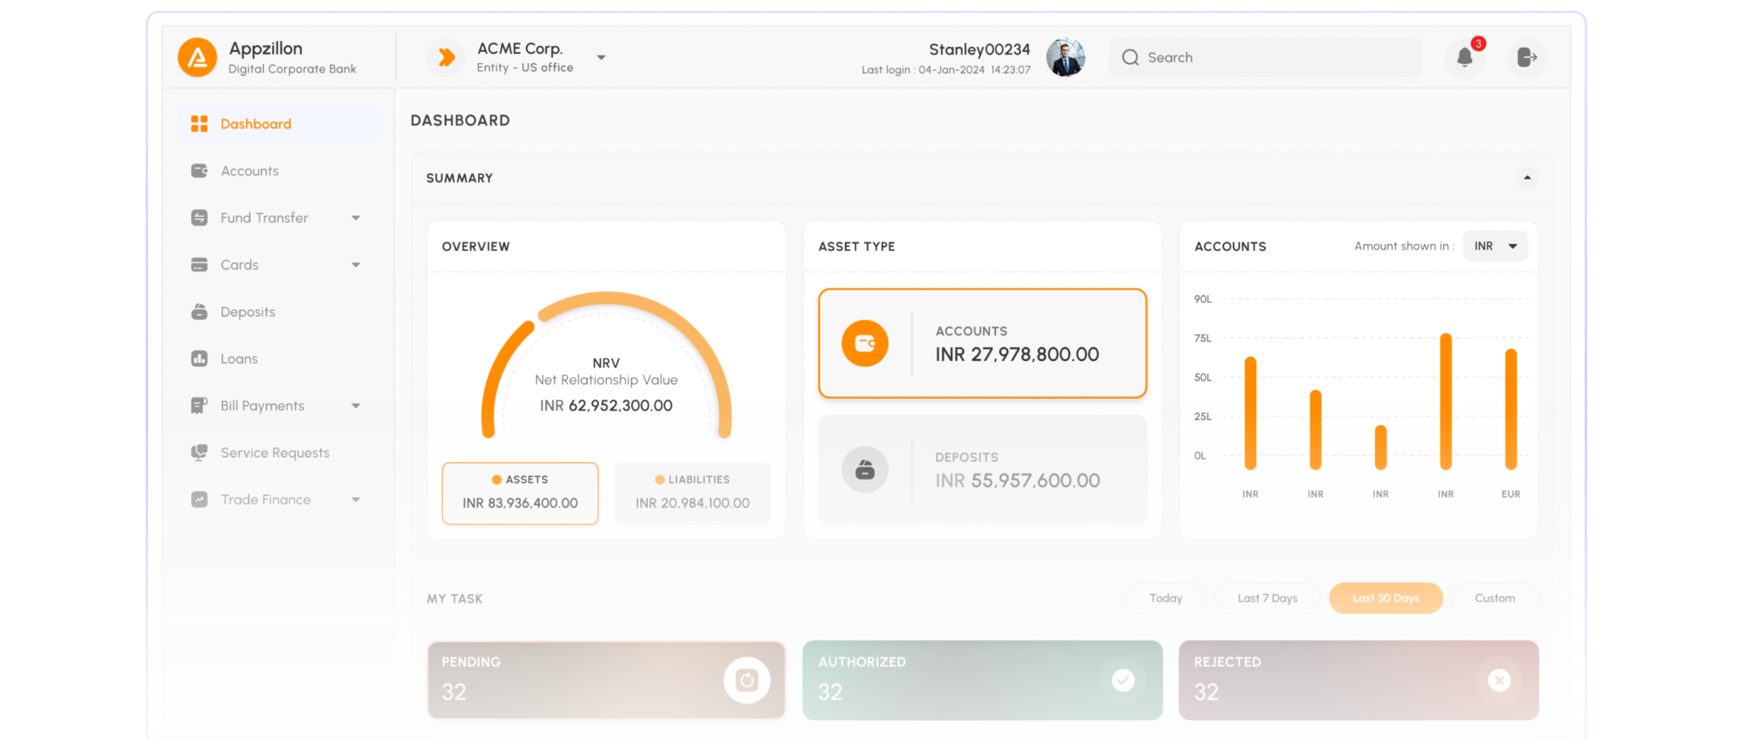Select the Deposits asset type card
Screen dimensions: 1748x740
982,469
